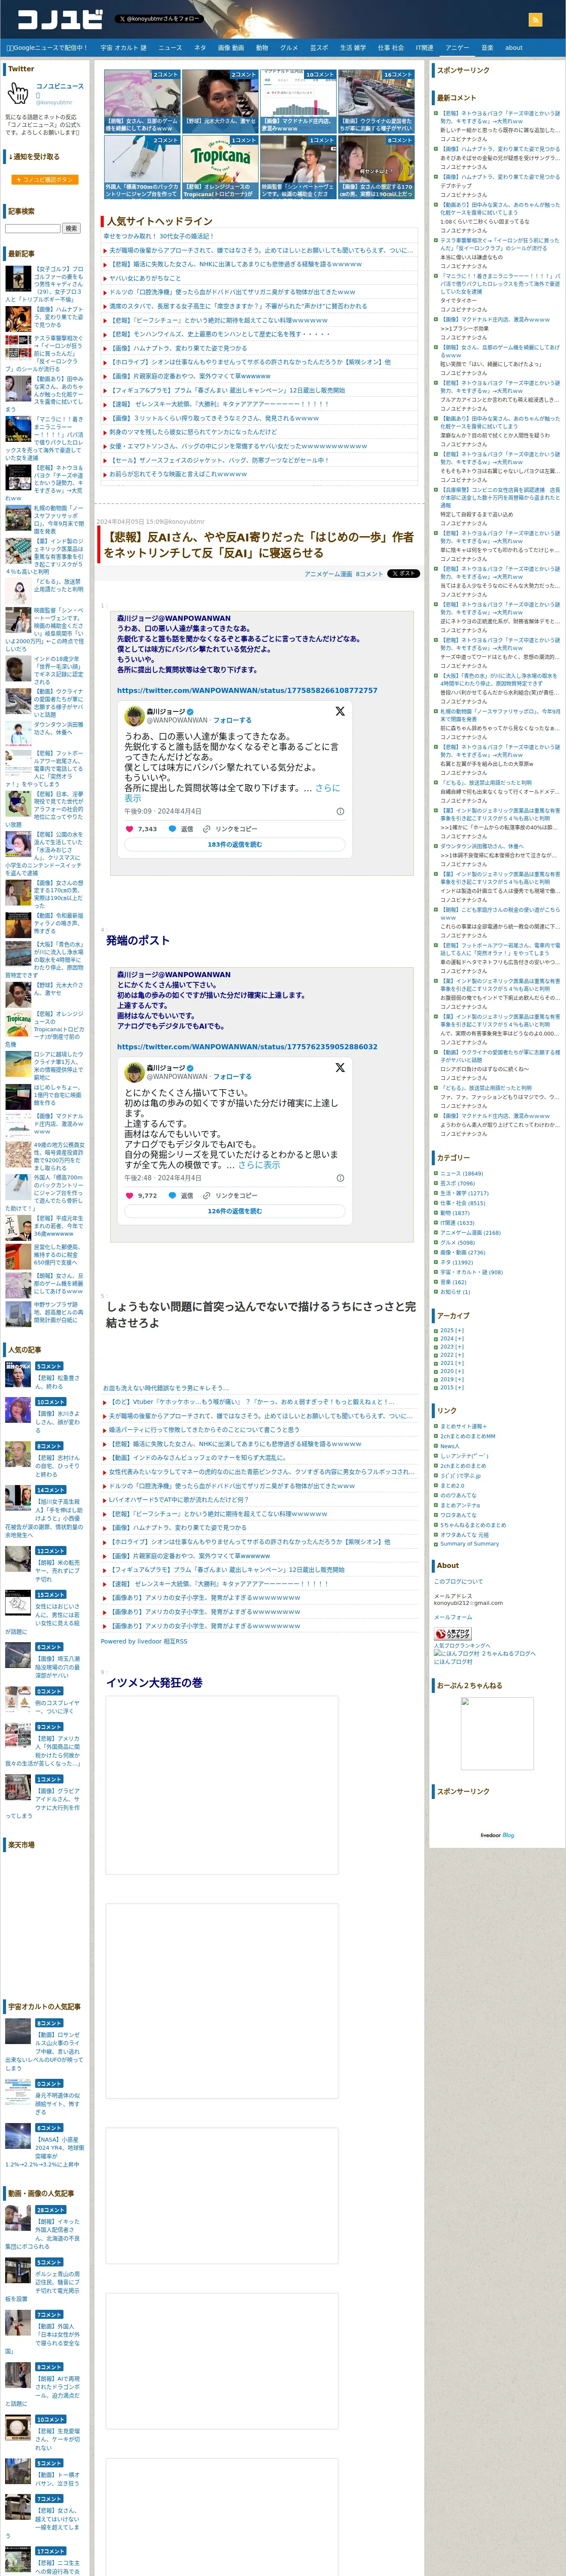Click the X logo in first embedded tweet

coord(340,711)
